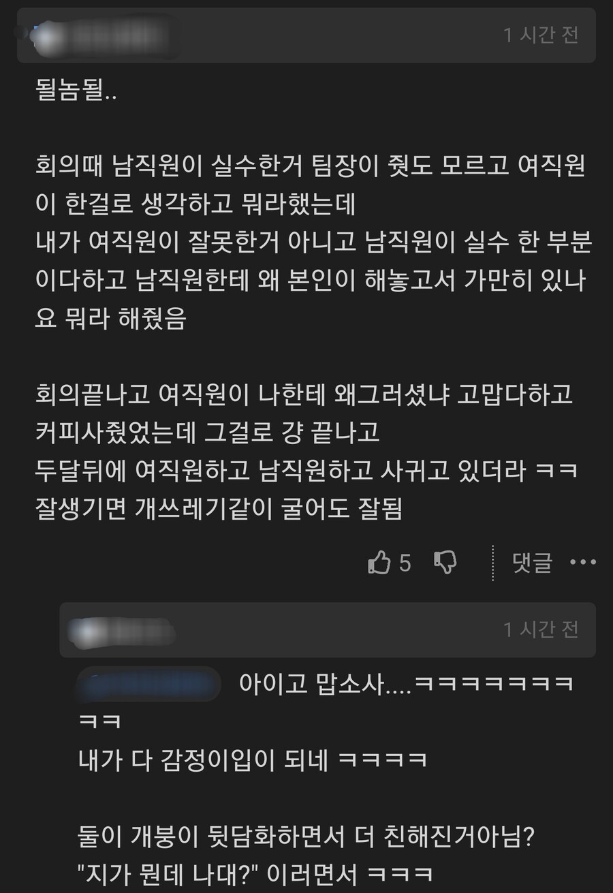The height and width of the screenshot is (893, 613).
Task: Click the line starting with 회의때 남직원이
Action: point(311,167)
